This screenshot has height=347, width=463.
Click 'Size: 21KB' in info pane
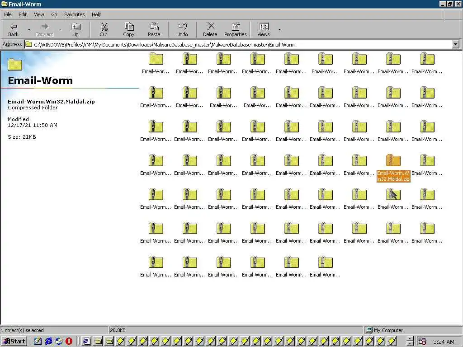[22, 137]
